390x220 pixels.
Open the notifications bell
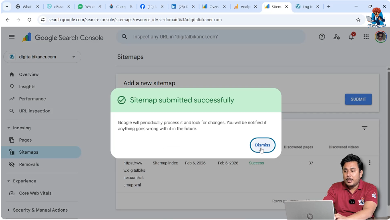(x=351, y=37)
